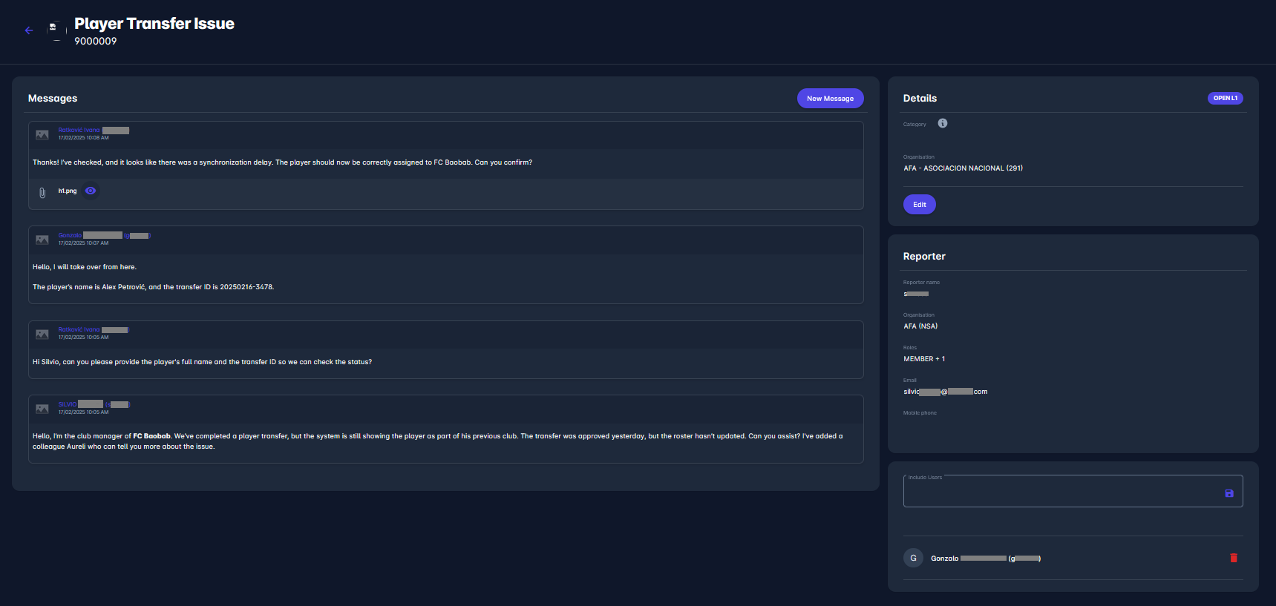
Task: Click avatar on the synchronization delay message
Action: click(42, 134)
